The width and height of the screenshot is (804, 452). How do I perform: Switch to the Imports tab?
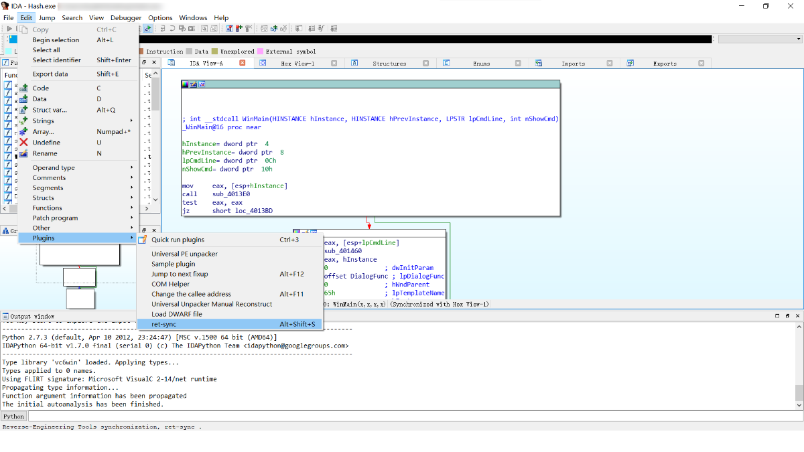click(573, 64)
